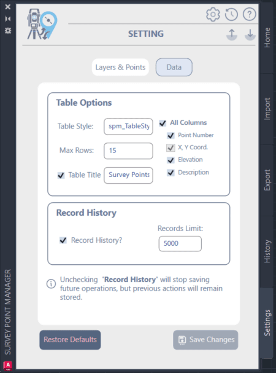Open the Import side tab
This screenshot has height=373, width=276.
[267, 109]
